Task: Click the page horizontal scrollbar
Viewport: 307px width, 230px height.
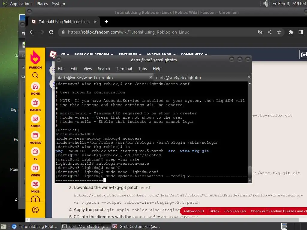Action: [164, 220]
